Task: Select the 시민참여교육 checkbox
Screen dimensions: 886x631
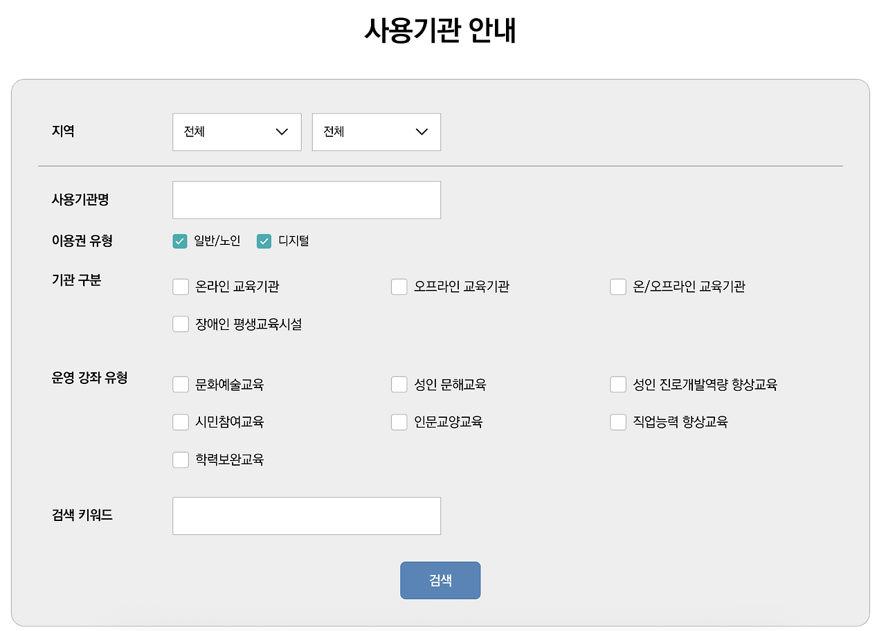Action: click(180, 421)
